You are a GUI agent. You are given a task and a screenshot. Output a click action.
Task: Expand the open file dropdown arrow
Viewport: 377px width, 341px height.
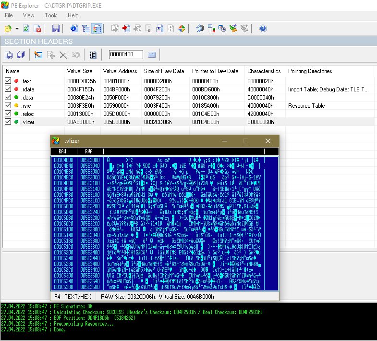pyautogui.click(x=17, y=29)
